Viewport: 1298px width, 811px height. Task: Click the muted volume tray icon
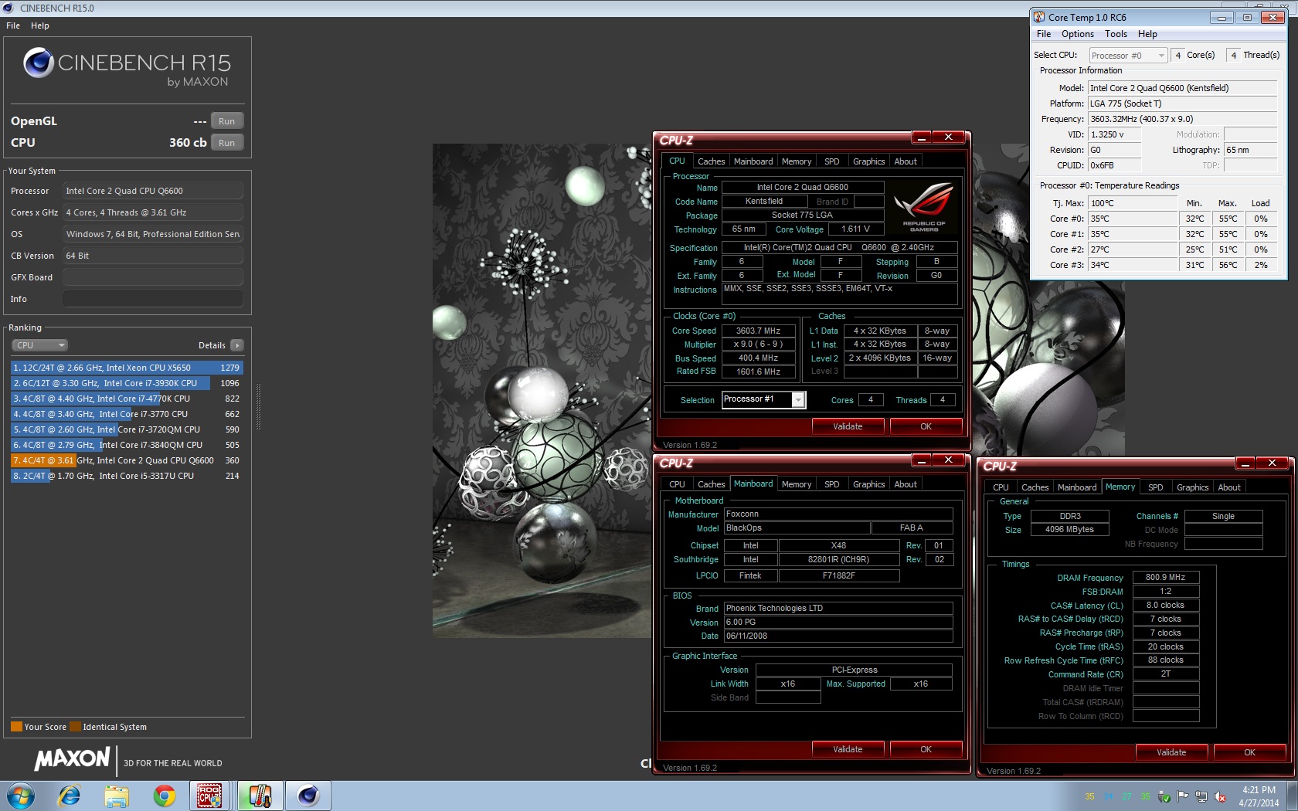click(1221, 796)
